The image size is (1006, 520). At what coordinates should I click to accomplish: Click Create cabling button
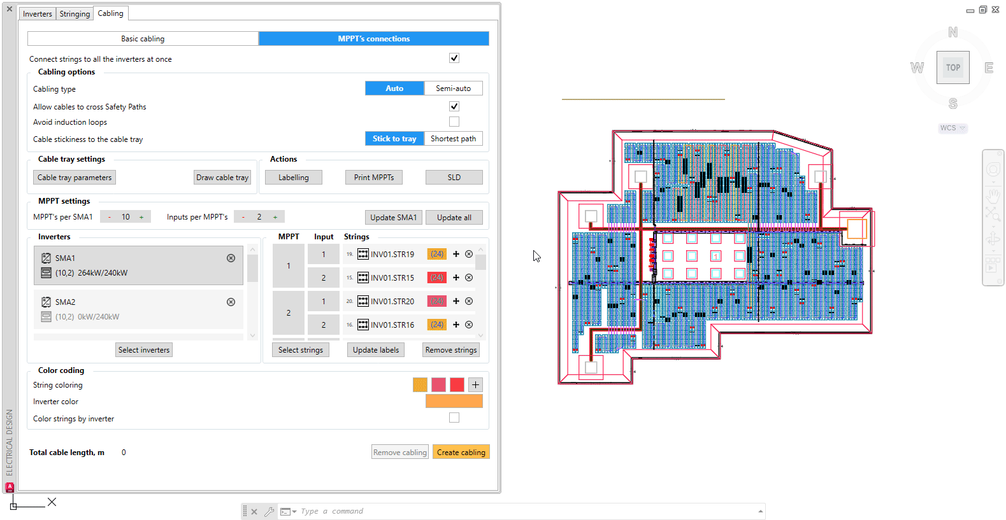point(461,452)
